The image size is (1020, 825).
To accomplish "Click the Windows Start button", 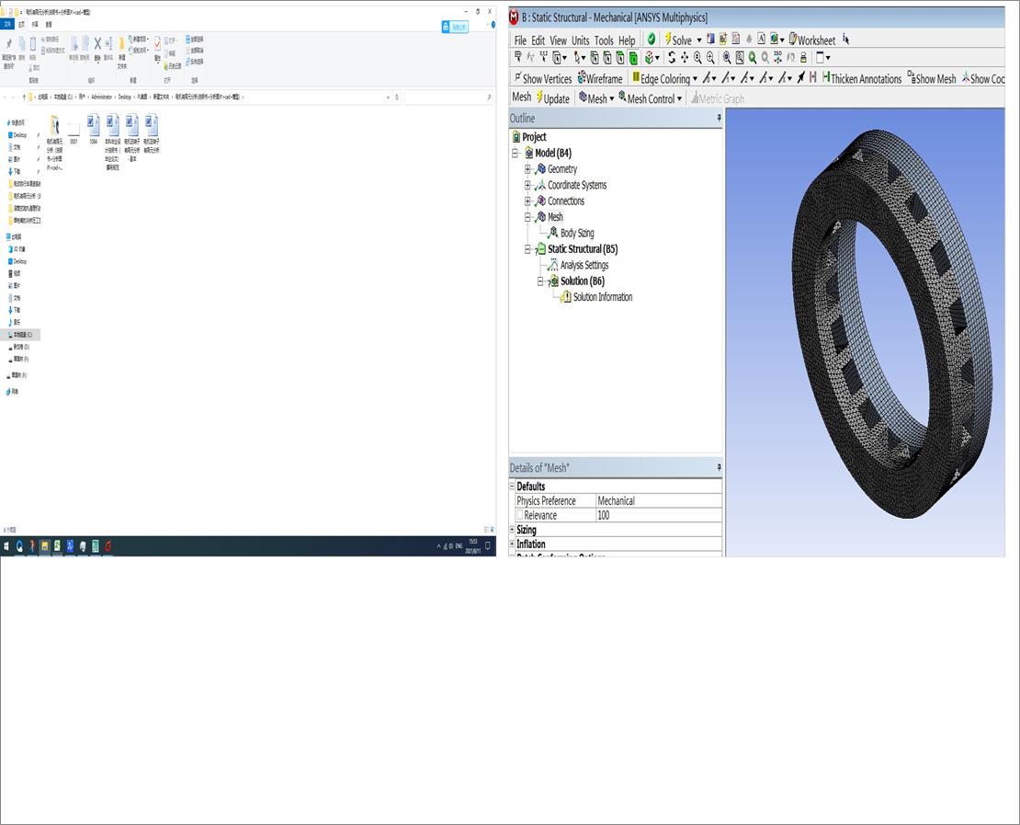I will pyautogui.click(x=6, y=546).
